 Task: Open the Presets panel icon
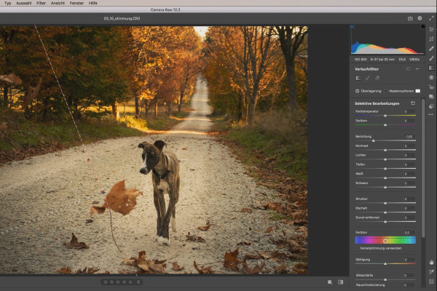coord(431,106)
